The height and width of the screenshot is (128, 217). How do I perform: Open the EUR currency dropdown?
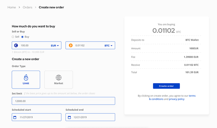pyautogui.click(x=55, y=46)
